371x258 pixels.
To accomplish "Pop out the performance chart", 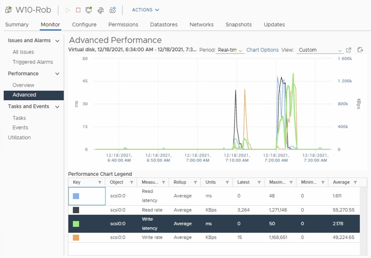I will 349,50.
